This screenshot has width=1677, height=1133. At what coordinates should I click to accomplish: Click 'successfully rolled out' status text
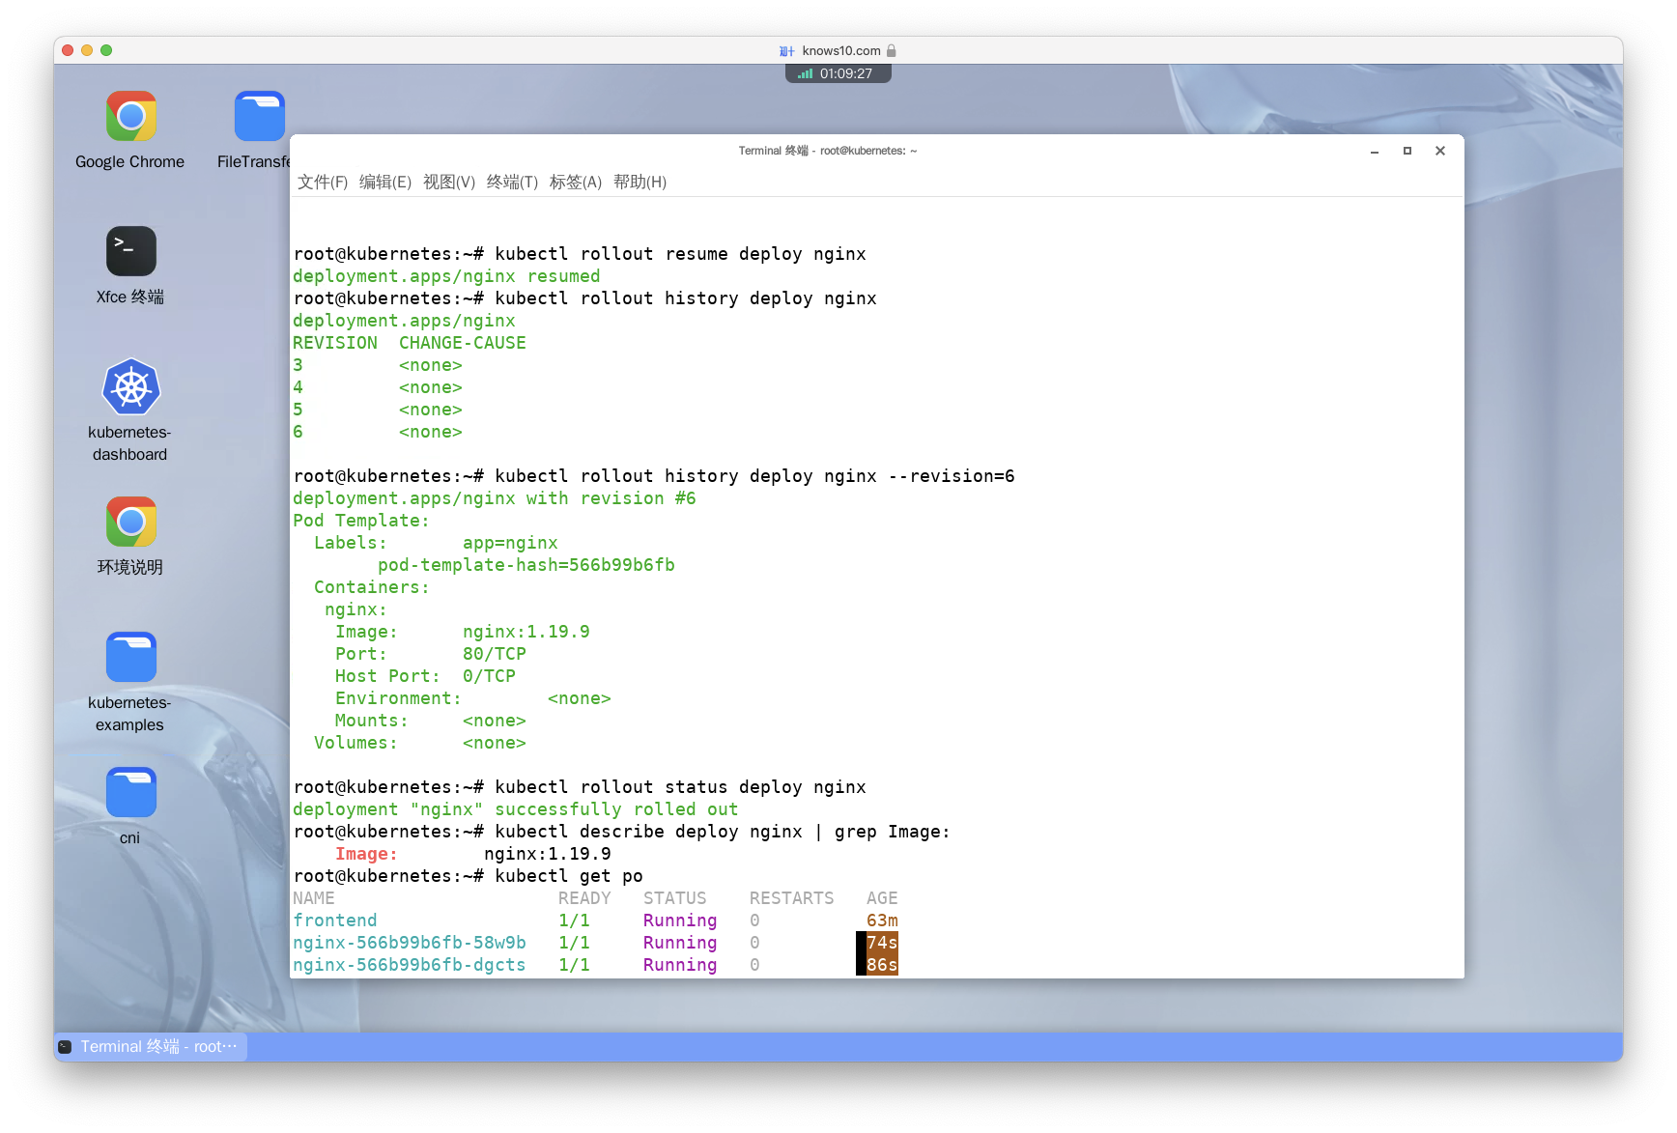(616, 809)
